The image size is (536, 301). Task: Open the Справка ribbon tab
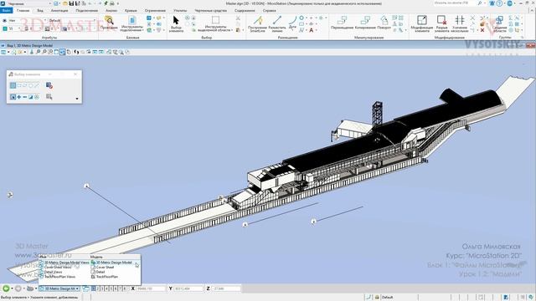(270, 11)
